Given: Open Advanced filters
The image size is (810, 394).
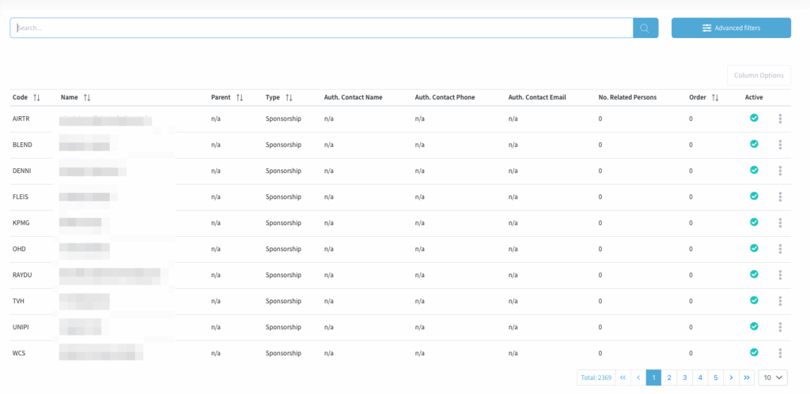Looking at the screenshot, I should pos(731,28).
